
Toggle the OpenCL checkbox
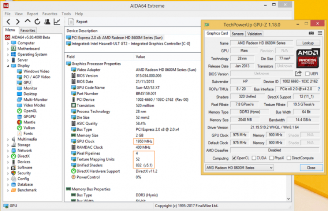234,158
